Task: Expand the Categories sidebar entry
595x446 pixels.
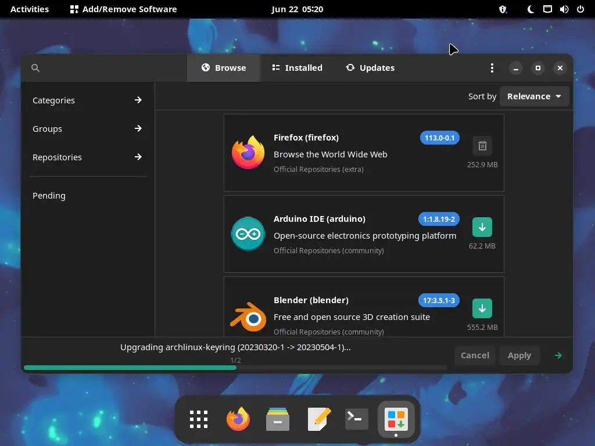Action: [87, 100]
